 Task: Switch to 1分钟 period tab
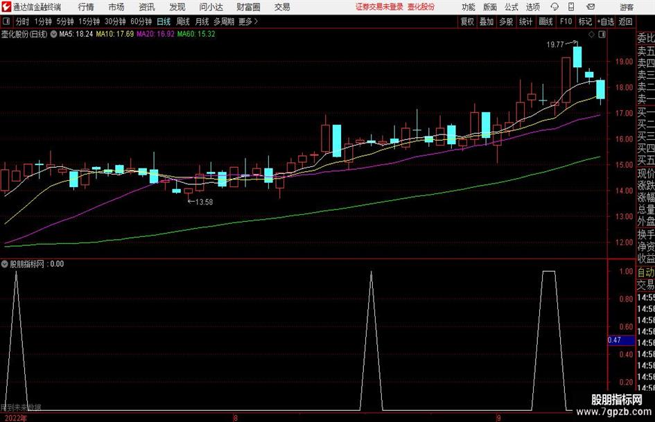[x=42, y=21]
